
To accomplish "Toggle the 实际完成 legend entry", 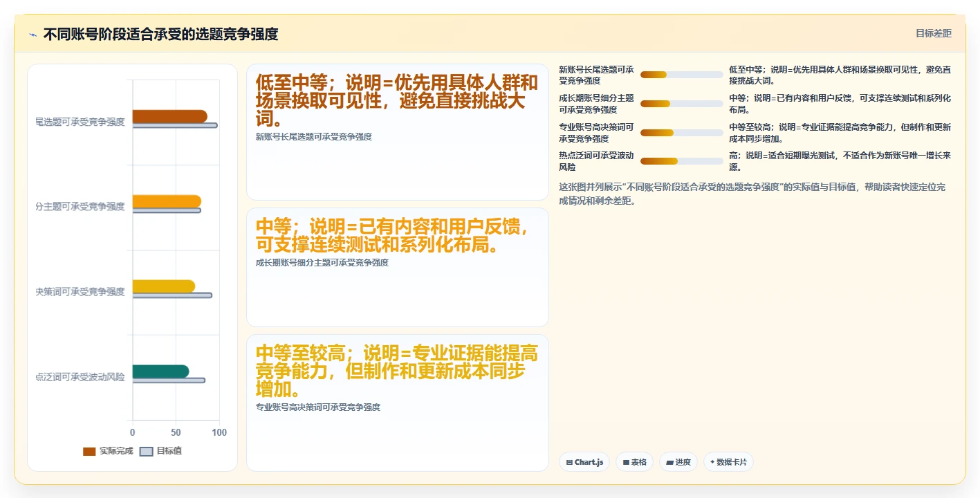I will click(x=108, y=451).
